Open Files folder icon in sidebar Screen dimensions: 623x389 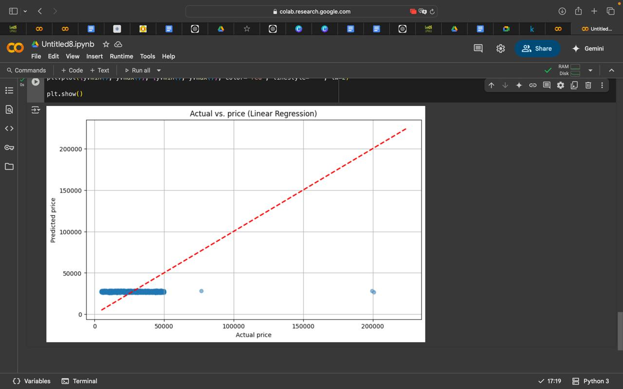point(9,166)
